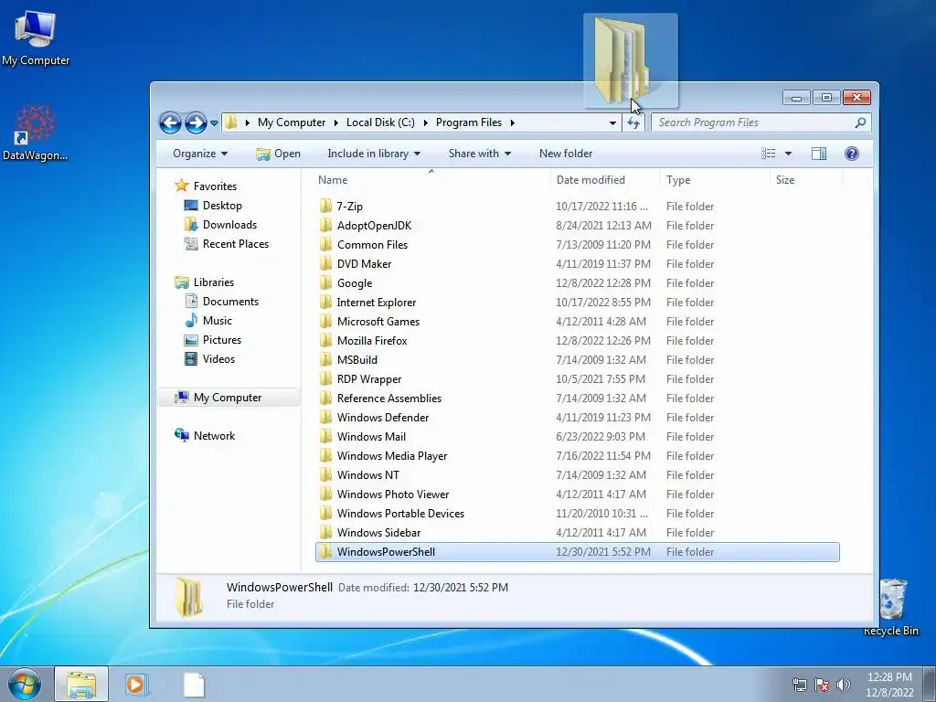Image resolution: width=936 pixels, height=702 pixels.
Task: Select the Internet Explorer folder icon
Action: pyautogui.click(x=326, y=302)
